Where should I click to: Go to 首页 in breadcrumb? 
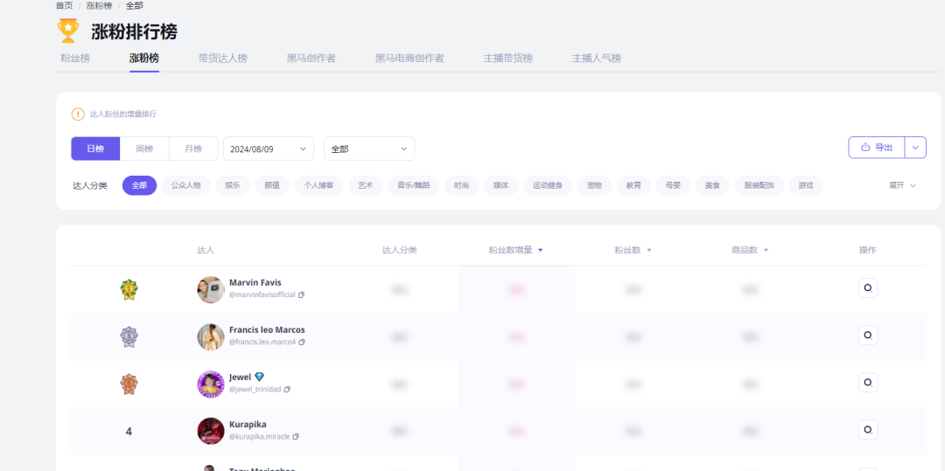coord(65,5)
